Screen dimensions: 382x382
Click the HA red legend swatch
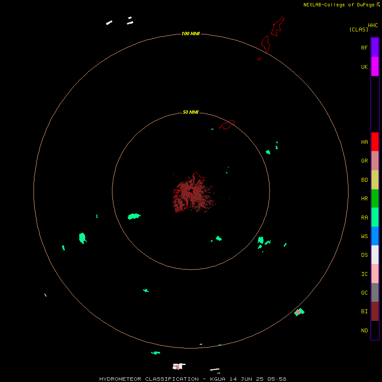point(375,142)
